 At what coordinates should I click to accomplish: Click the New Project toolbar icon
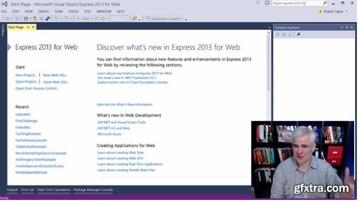coord(26,19)
